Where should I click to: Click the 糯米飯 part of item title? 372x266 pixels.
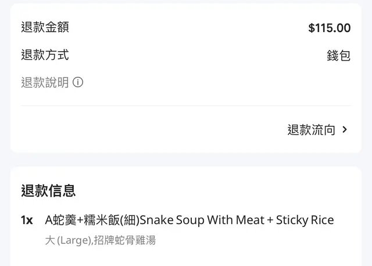click(x=101, y=220)
